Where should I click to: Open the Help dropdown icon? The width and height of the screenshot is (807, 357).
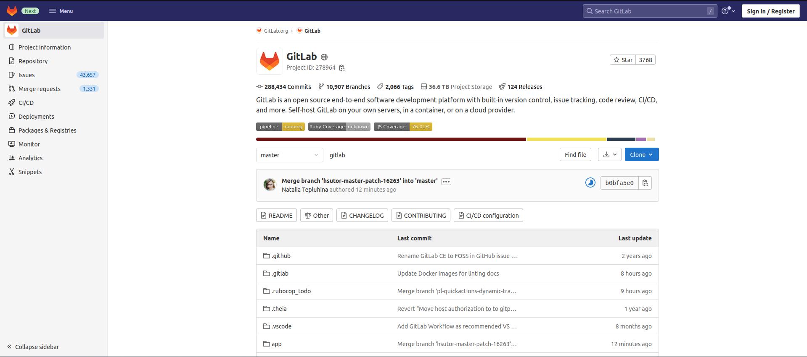pos(728,11)
